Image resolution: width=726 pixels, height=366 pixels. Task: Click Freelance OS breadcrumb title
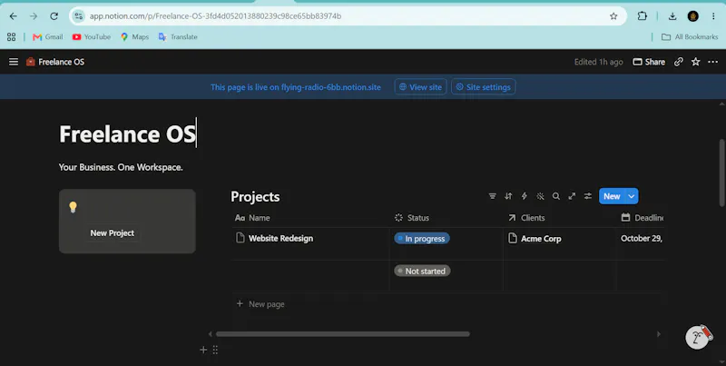pos(61,62)
